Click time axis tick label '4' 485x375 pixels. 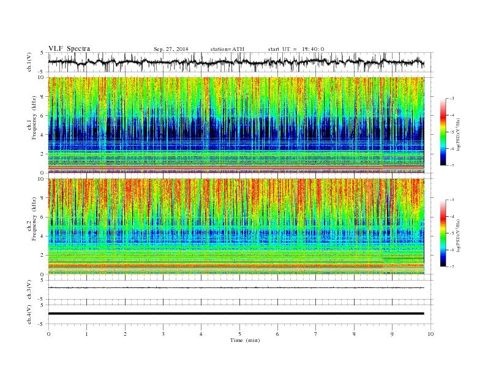[201, 334]
